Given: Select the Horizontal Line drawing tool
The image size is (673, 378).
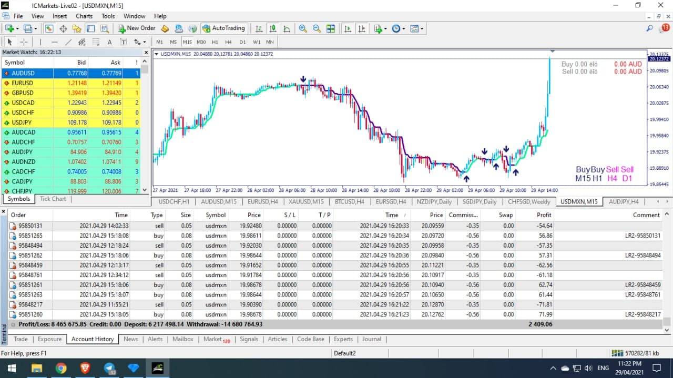Looking at the screenshot, I should tap(54, 42).
